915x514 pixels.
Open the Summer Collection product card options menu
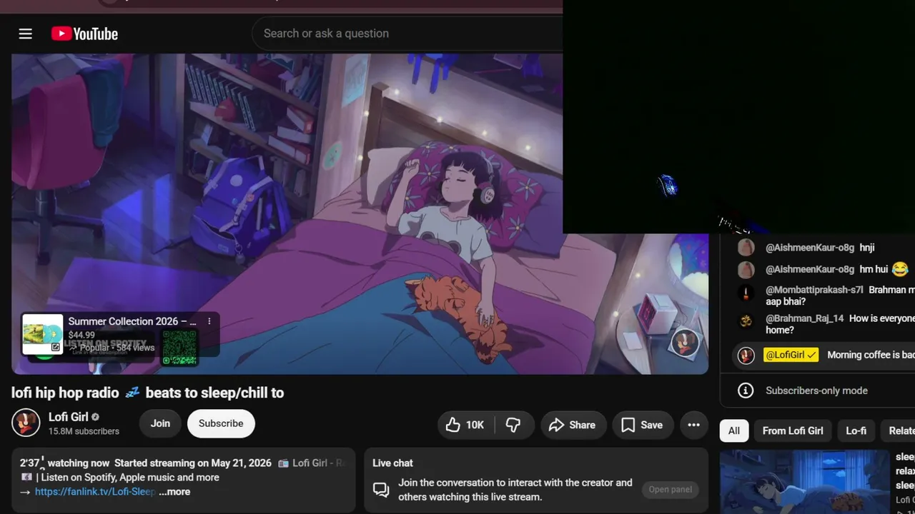pos(209,321)
